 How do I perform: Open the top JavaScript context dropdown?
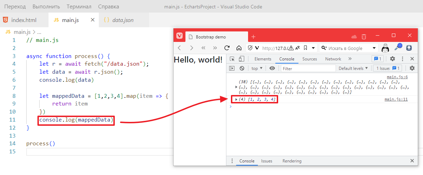pos(256,68)
